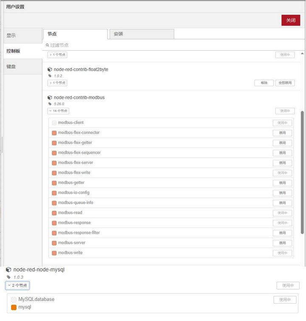Click the 'modbus-flex-write' node name
The height and width of the screenshot is (321, 306).
[x=74, y=172]
